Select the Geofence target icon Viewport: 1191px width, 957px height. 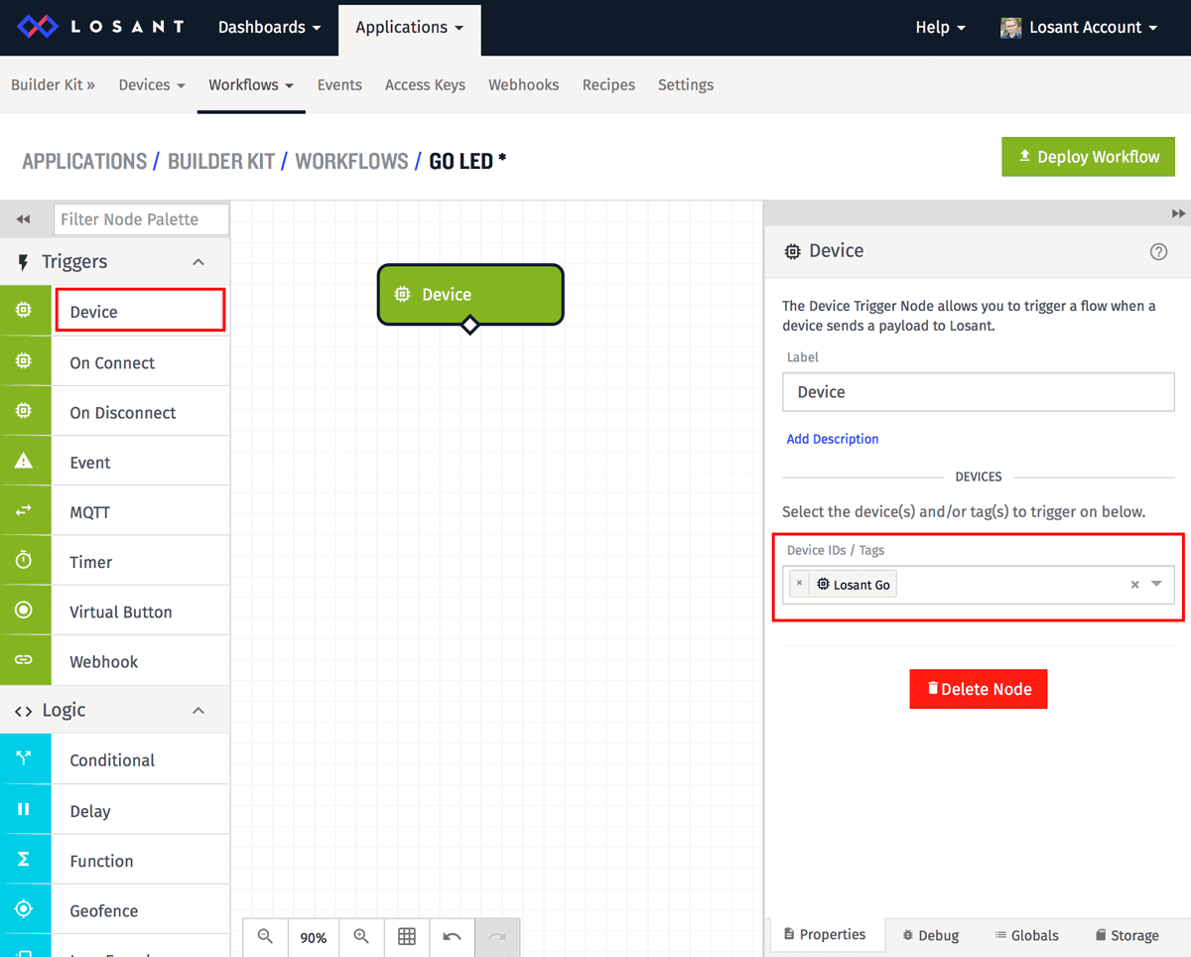(24, 908)
